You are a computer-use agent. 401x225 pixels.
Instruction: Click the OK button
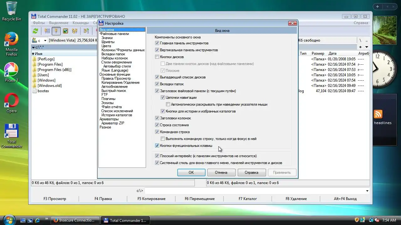[x=191, y=172]
